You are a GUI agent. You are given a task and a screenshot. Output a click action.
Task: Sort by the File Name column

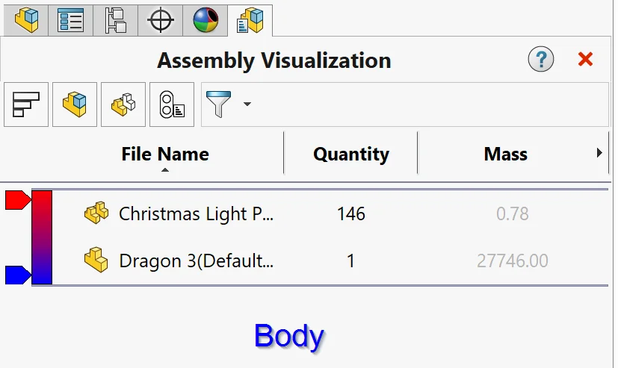165,155
